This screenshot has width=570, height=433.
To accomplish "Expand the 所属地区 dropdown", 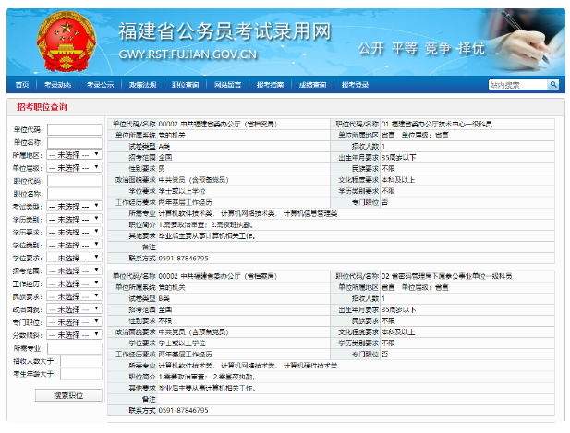I will coord(74,155).
